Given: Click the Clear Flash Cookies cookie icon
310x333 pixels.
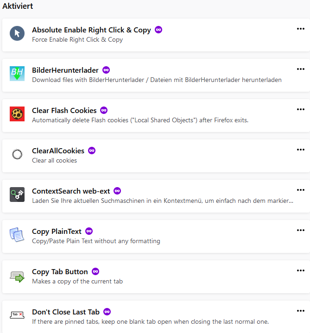Looking at the screenshot, I should tap(17, 114).
